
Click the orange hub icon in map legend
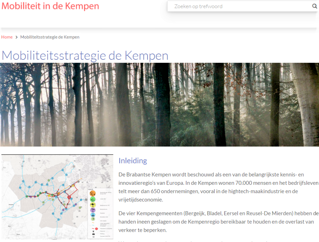(x=93, y=193)
